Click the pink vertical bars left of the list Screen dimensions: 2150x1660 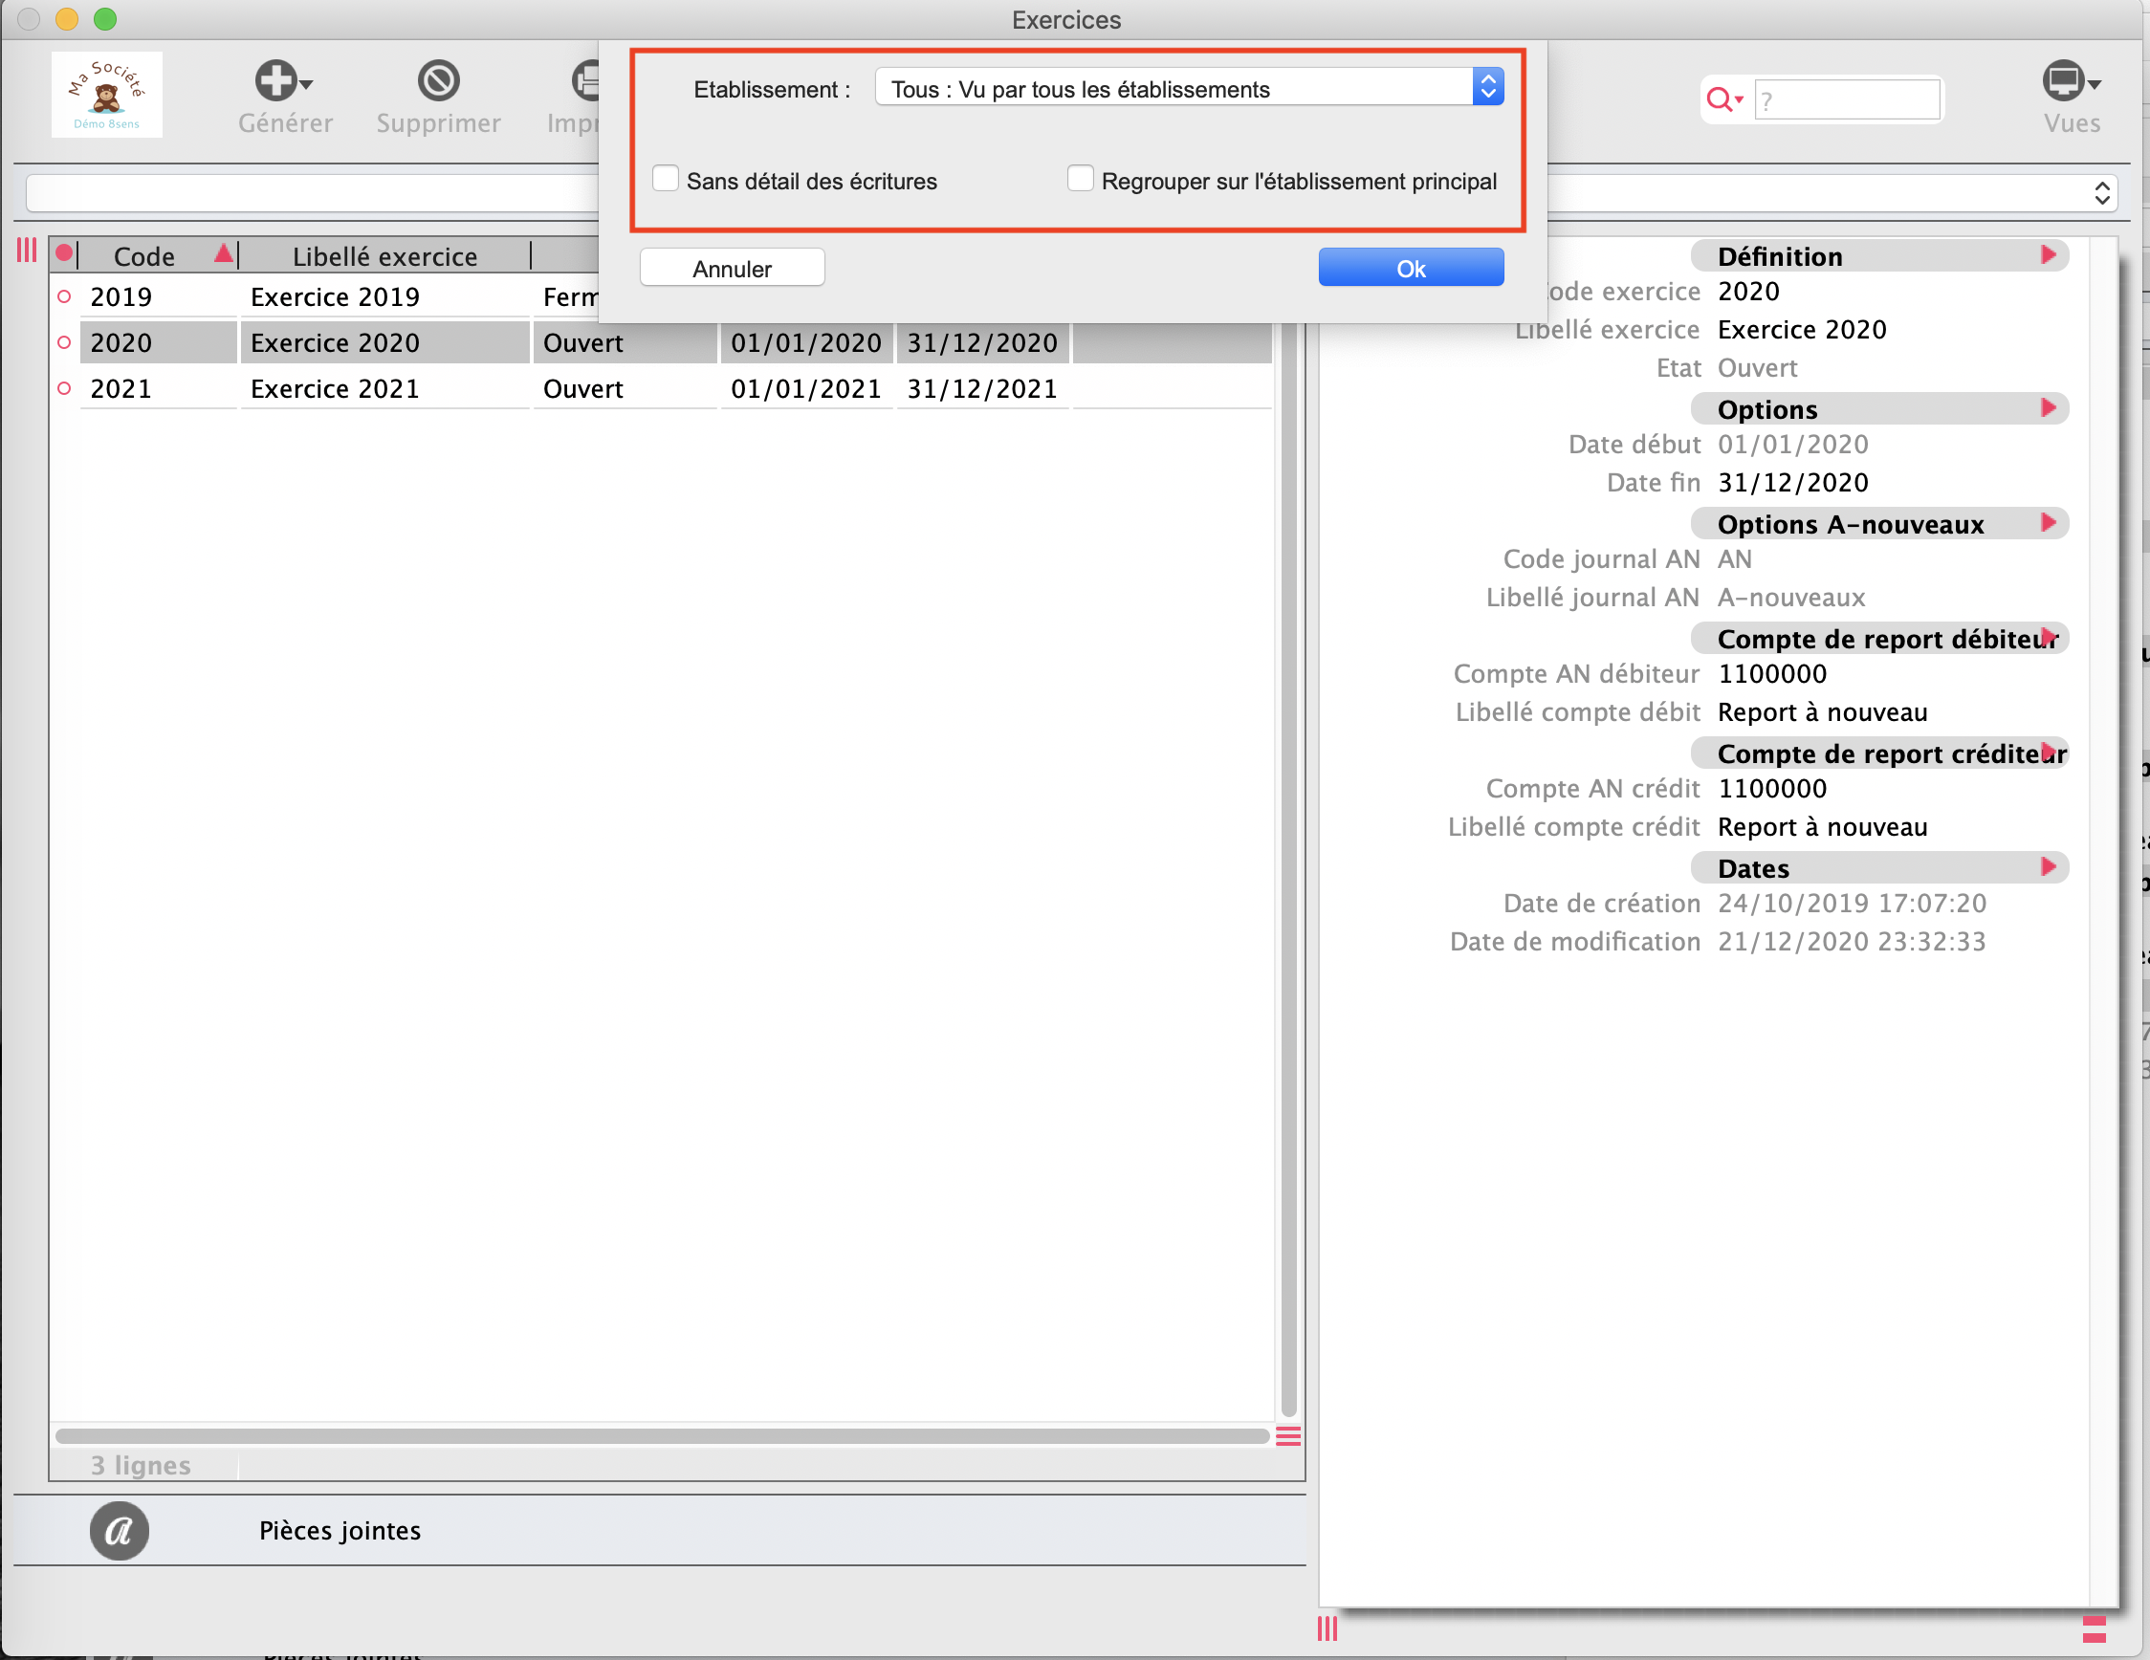27,250
